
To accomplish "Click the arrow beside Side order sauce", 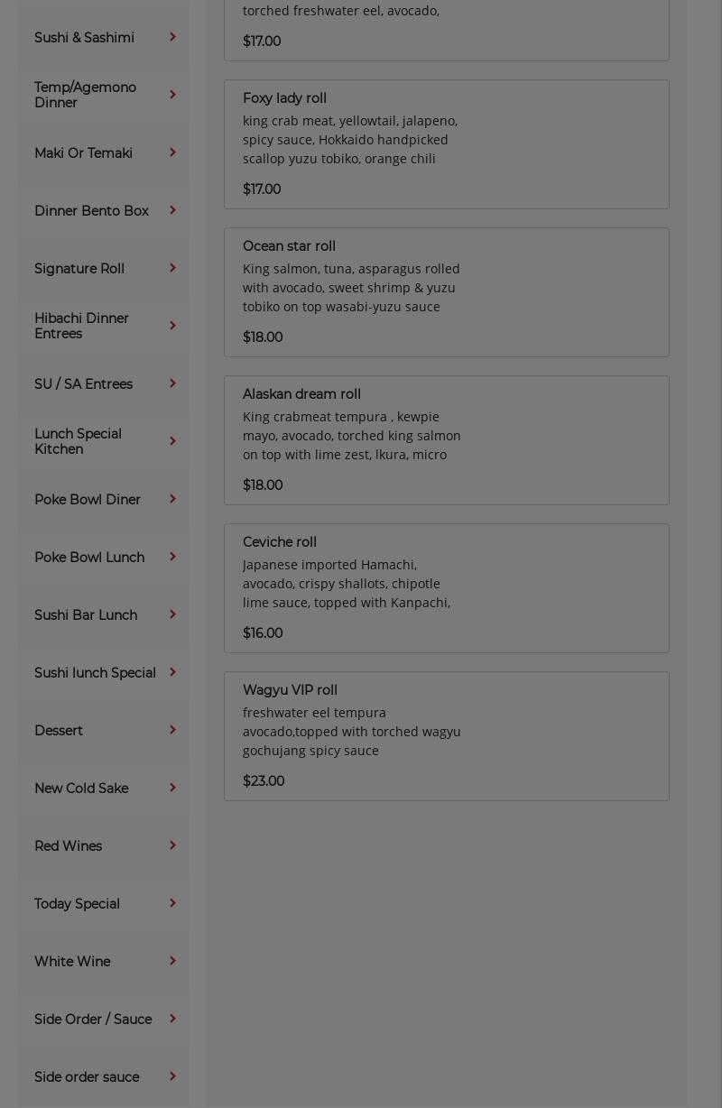I will click(x=172, y=1076).
